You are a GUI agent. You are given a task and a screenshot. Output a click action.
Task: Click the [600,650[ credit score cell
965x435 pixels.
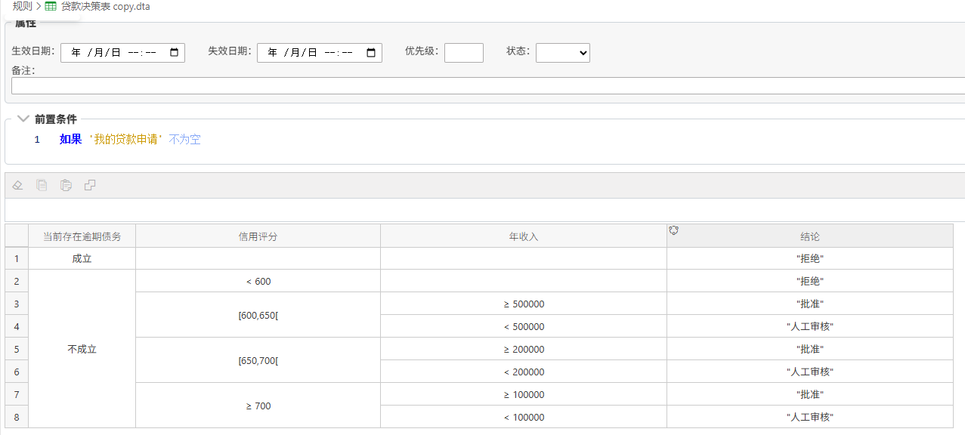click(x=258, y=315)
